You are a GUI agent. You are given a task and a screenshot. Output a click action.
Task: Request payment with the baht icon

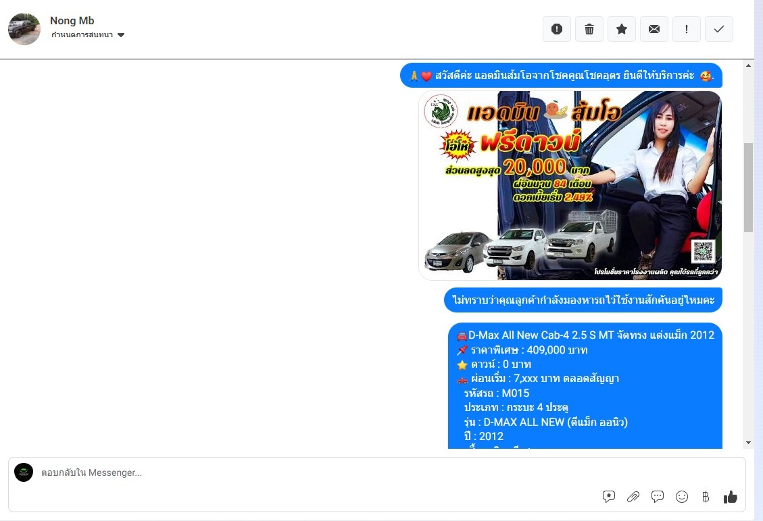(706, 497)
